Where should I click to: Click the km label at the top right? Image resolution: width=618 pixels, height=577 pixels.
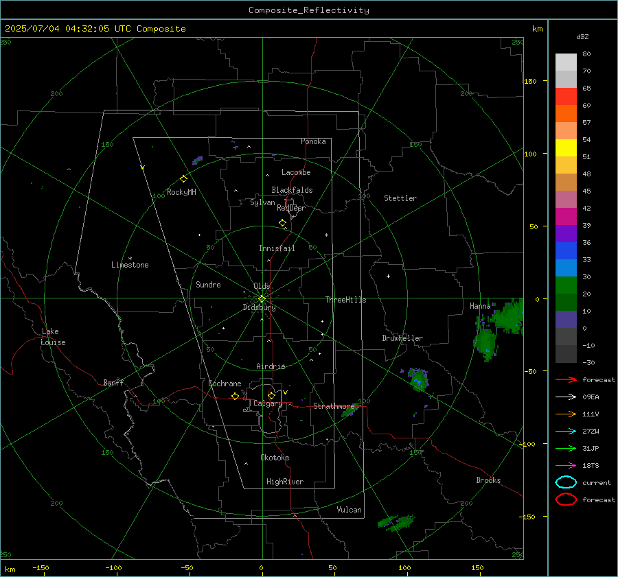point(537,29)
